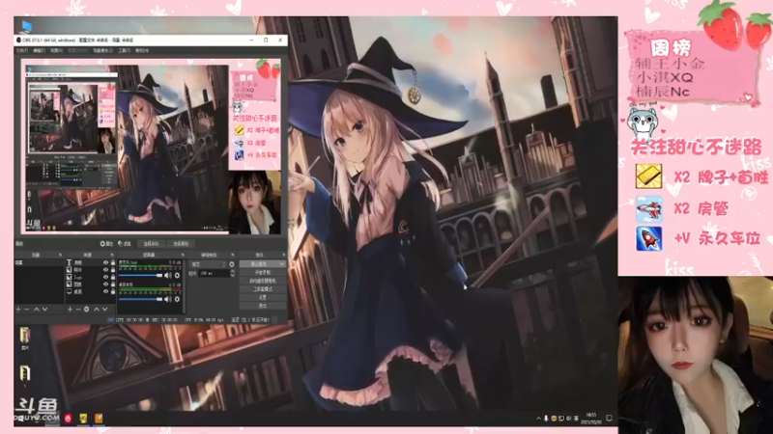Click the T text icon of the 周榜 source

pyautogui.click(x=69, y=262)
